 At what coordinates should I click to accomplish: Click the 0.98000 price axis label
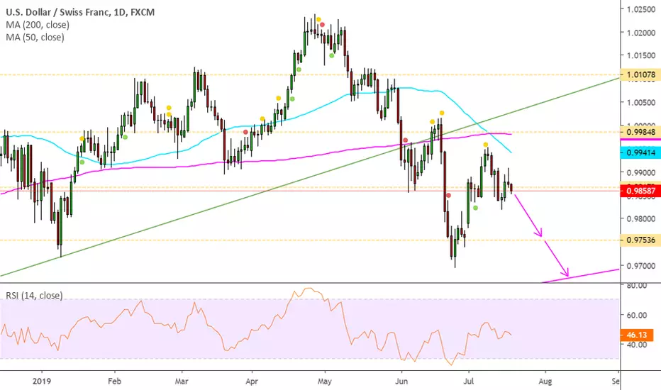pyautogui.click(x=640, y=219)
